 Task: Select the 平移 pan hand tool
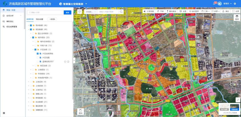pos(160,11)
